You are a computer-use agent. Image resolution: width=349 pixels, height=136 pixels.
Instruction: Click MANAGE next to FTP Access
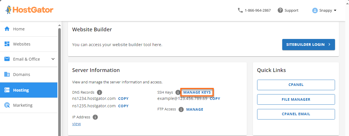(195, 109)
